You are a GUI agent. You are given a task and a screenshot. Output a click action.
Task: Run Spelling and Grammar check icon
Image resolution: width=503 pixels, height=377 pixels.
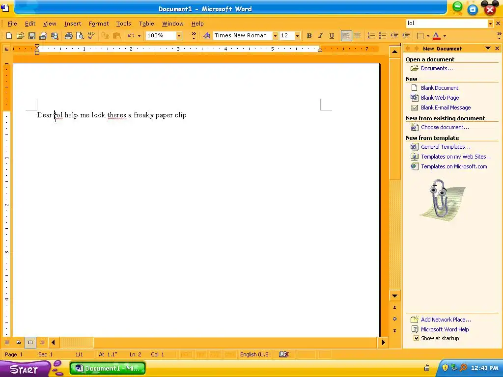coord(91,35)
